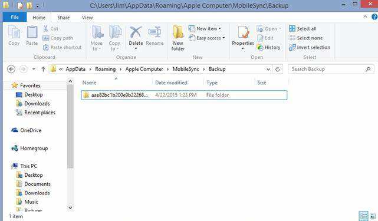Open the Help question mark icon

[x=374, y=17]
